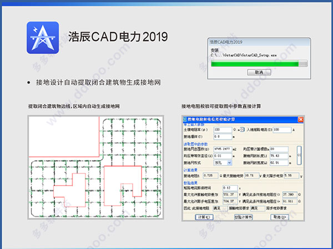
Task: Click the equalizing conductor count field showing 20
Action: [279, 149]
